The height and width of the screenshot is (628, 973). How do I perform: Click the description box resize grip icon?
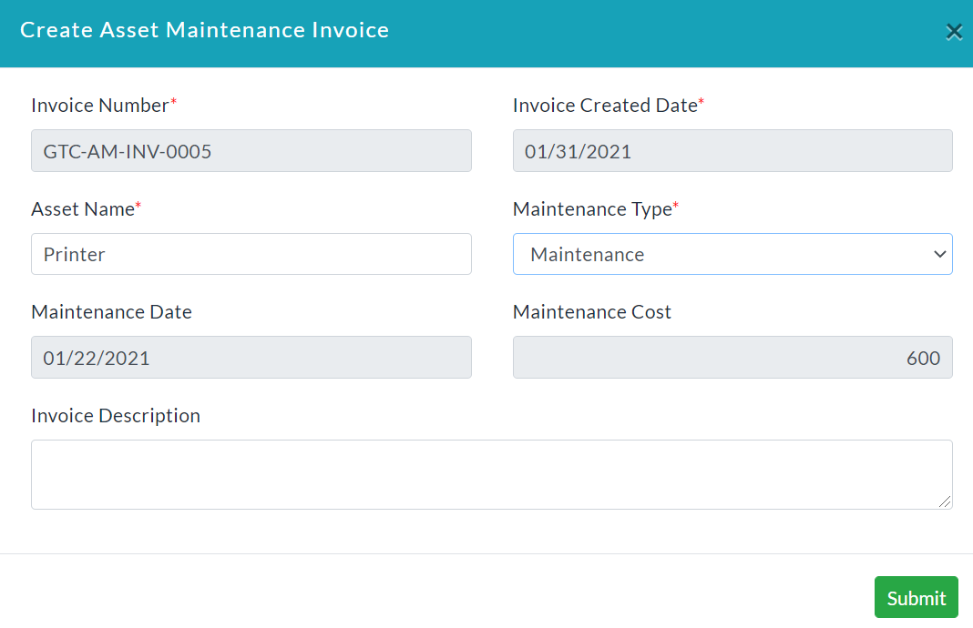tap(945, 501)
